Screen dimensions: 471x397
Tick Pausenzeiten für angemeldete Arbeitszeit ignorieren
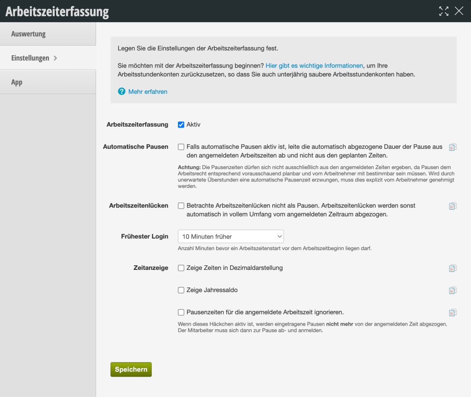pyautogui.click(x=181, y=312)
